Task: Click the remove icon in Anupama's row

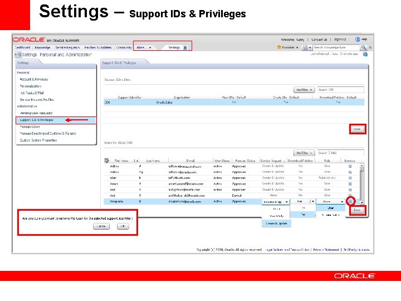Action: pos(350,201)
